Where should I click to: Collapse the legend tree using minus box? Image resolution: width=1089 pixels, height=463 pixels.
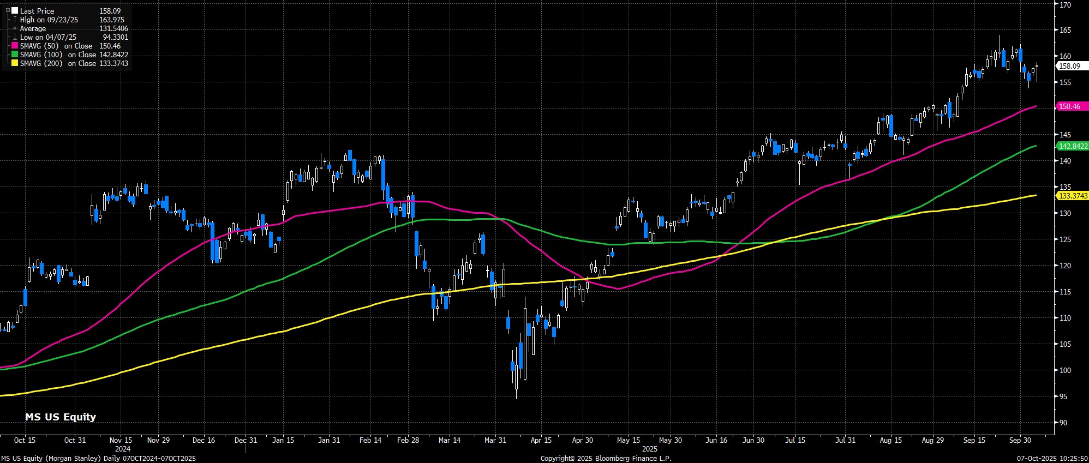point(8,10)
